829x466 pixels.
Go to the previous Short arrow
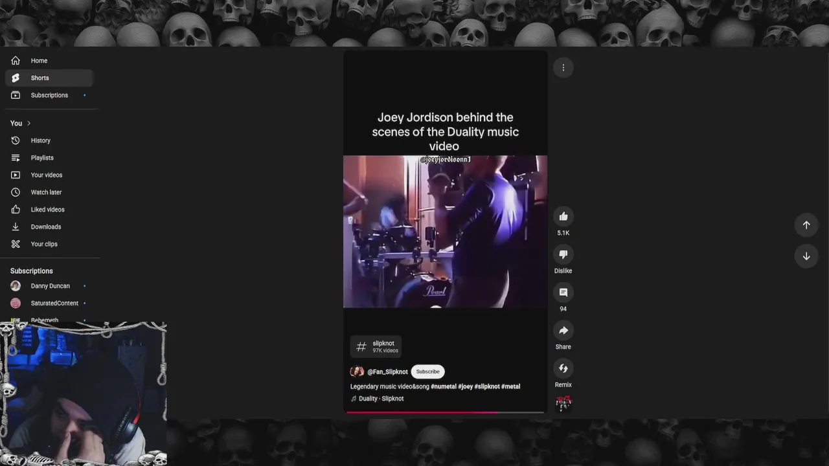tap(806, 225)
